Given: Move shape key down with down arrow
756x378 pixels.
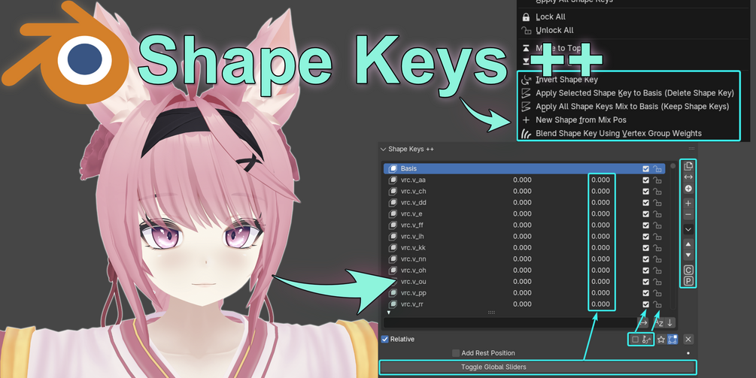Looking at the screenshot, I should [688, 256].
